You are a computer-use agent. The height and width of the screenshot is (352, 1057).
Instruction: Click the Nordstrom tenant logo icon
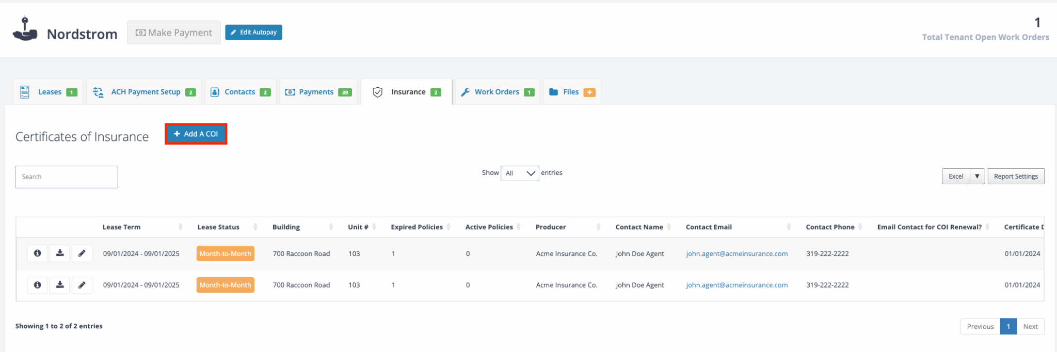point(25,29)
